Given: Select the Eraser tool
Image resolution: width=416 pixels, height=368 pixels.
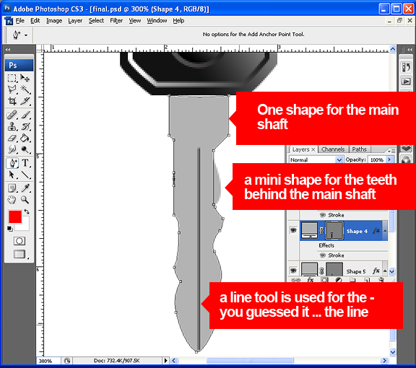Looking at the screenshot, I should (12, 138).
